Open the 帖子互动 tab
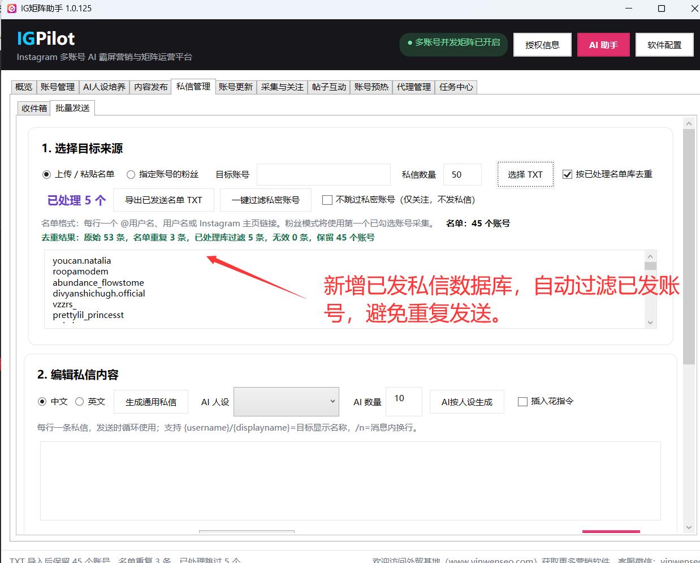Image resolution: width=700 pixels, height=563 pixels. 329,87
